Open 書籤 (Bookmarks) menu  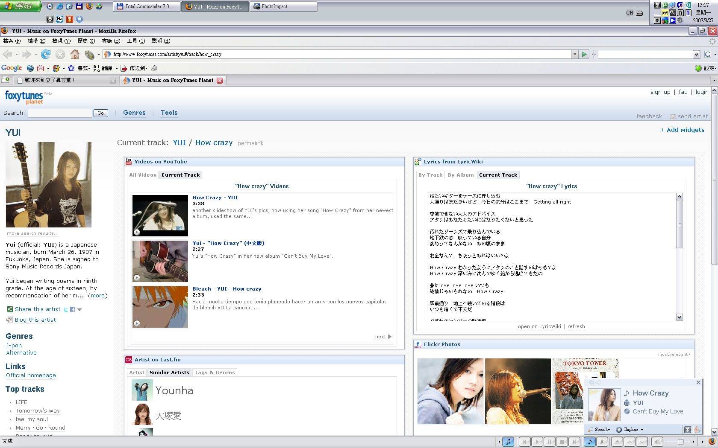pos(111,41)
